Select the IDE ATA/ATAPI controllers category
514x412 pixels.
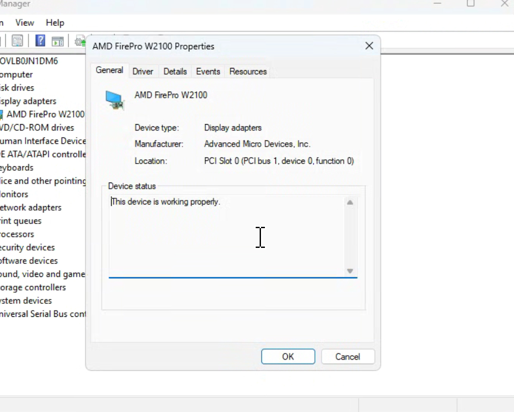43,154
